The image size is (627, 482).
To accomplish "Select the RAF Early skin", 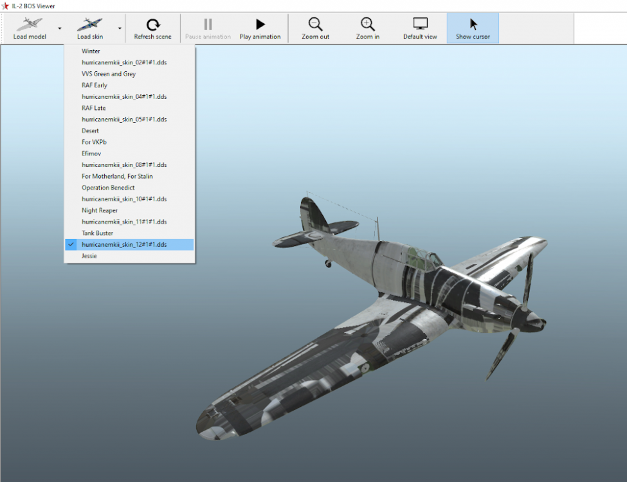I will [x=95, y=85].
